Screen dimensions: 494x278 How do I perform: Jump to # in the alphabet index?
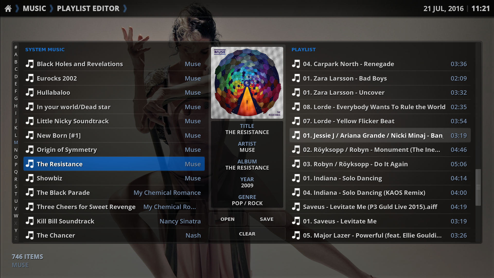point(16,47)
